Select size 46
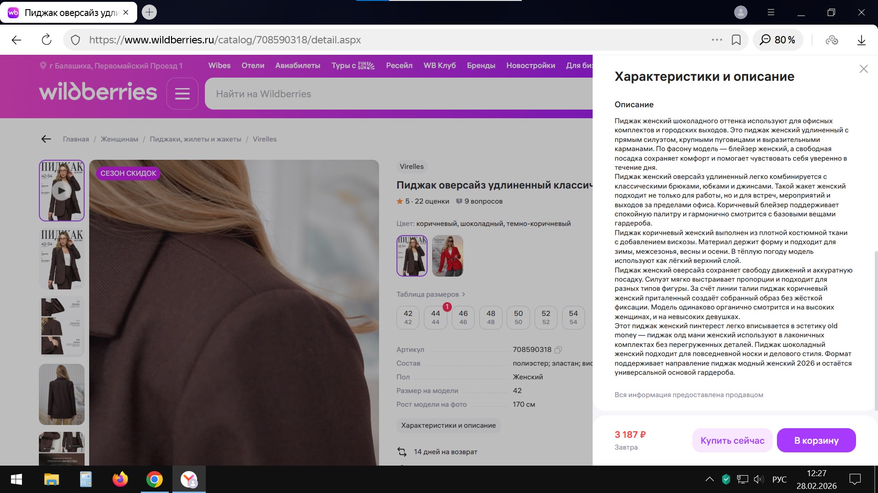Image resolution: width=878 pixels, height=493 pixels. (463, 317)
